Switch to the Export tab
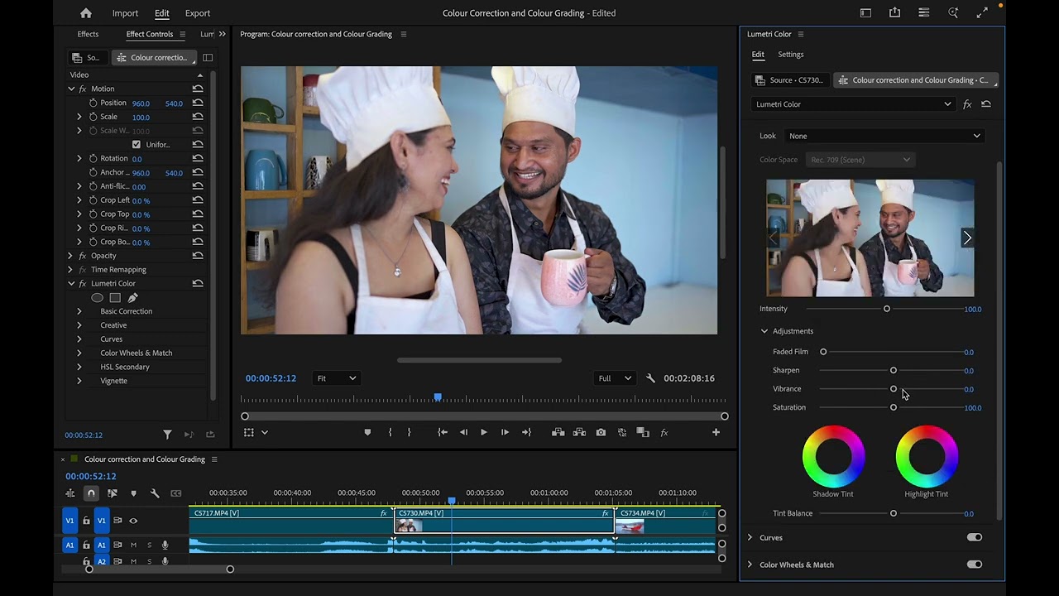Image resolution: width=1059 pixels, height=596 pixels. [x=198, y=13]
